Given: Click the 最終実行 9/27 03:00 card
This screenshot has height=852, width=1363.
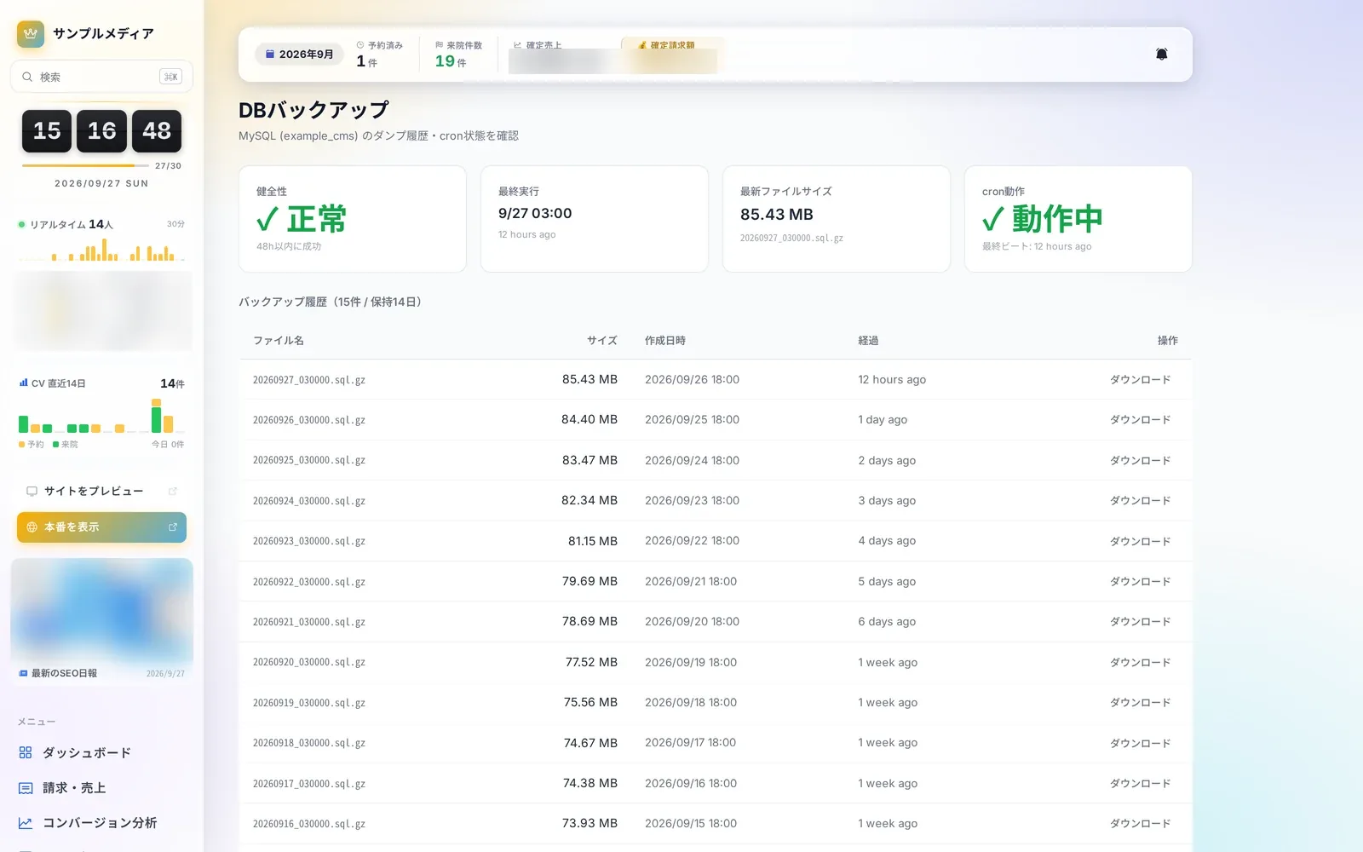Looking at the screenshot, I should pyautogui.click(x=595, y=219).
